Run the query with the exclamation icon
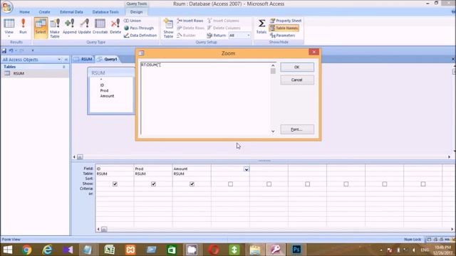 23,26
